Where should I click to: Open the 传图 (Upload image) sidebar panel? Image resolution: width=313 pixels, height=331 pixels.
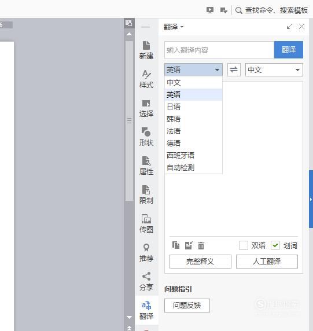pos(146,223)
